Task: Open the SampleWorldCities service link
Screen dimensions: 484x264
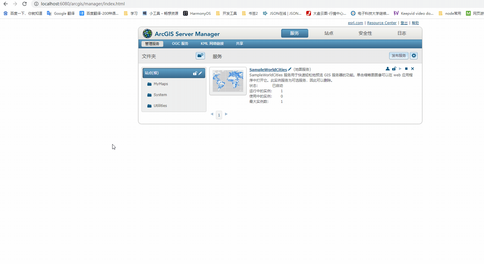Action: pos(268,70)
